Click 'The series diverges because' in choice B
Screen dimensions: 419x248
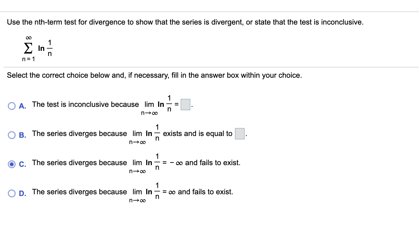point(79,133)
